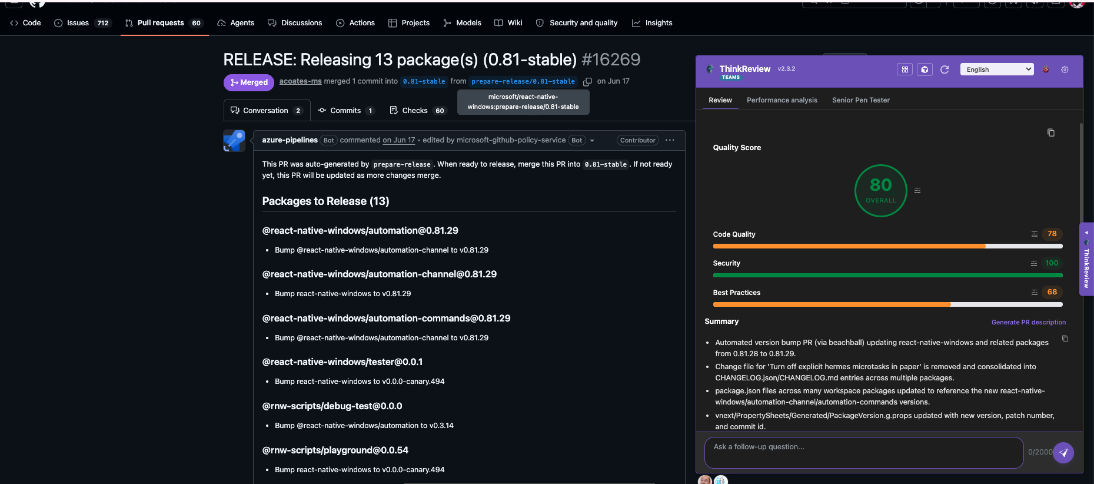
Task: Open Code Quality score details icon
Action: tap(1034, 234)
